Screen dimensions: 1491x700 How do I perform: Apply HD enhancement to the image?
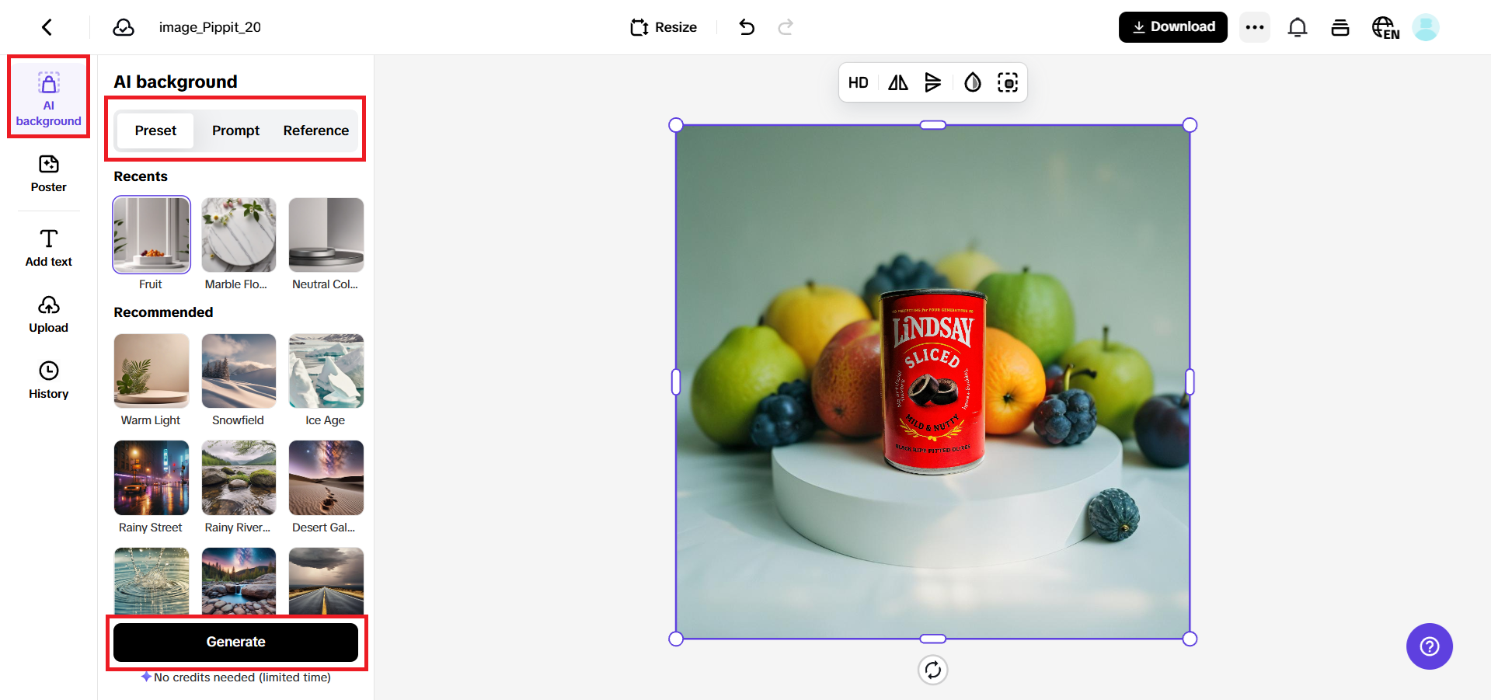pos(858,82)
